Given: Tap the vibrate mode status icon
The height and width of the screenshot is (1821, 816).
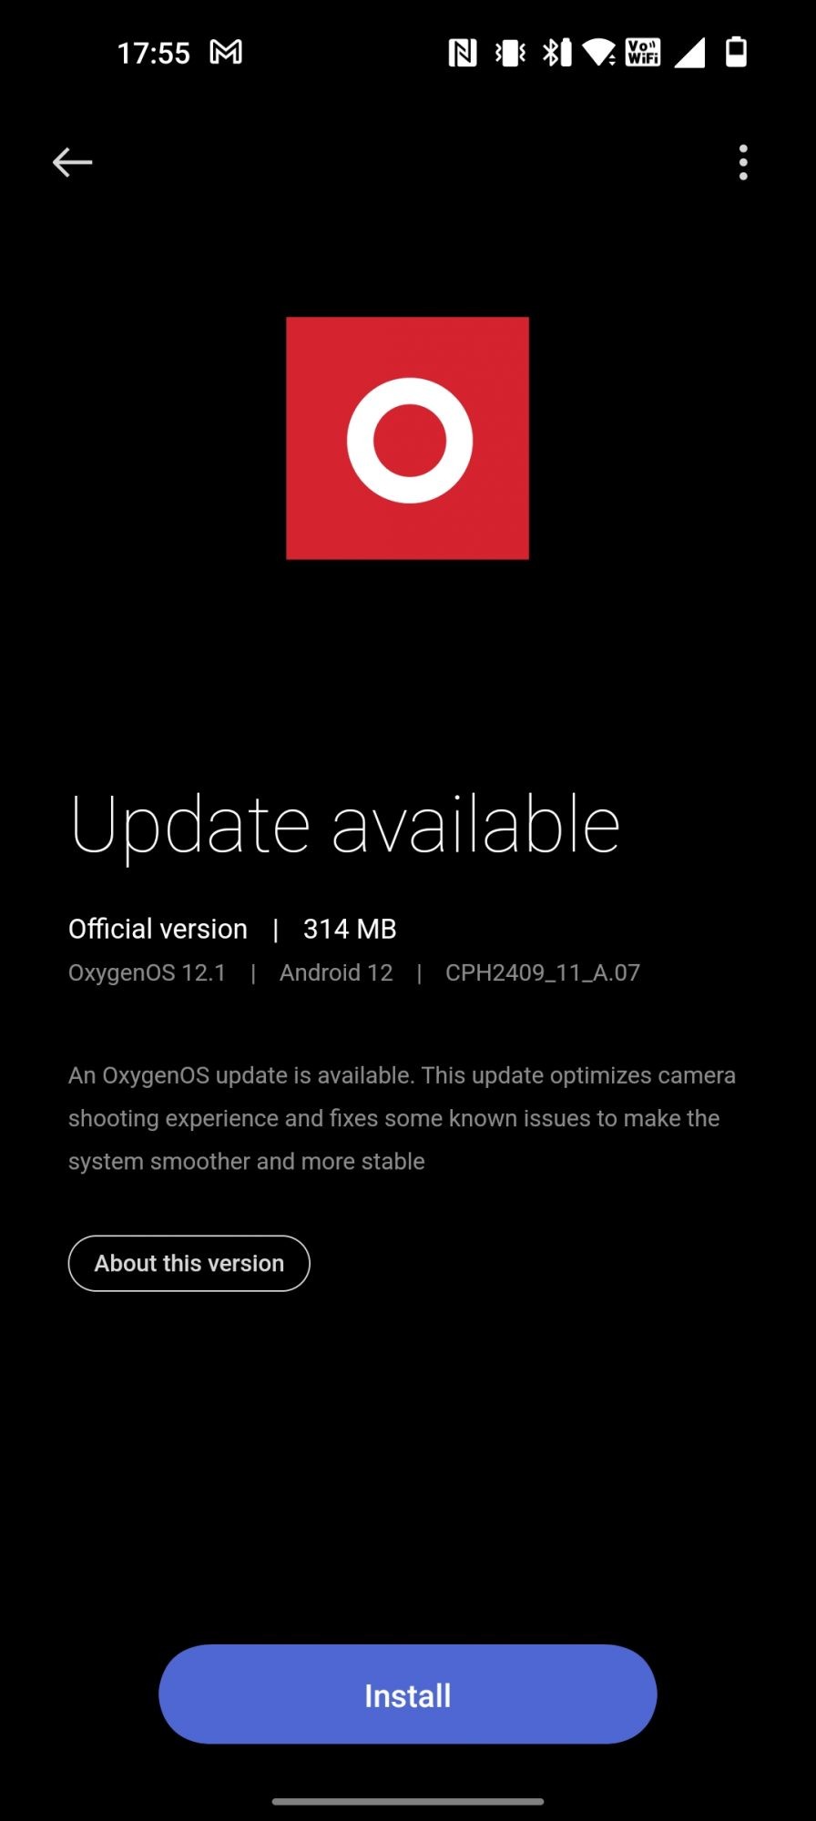Looking at the screenshot, I should [510, 53].
